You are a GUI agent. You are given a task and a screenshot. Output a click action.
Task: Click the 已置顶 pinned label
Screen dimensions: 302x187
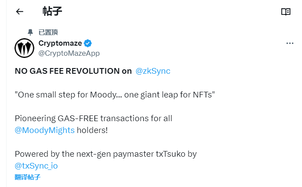[48, 32]
